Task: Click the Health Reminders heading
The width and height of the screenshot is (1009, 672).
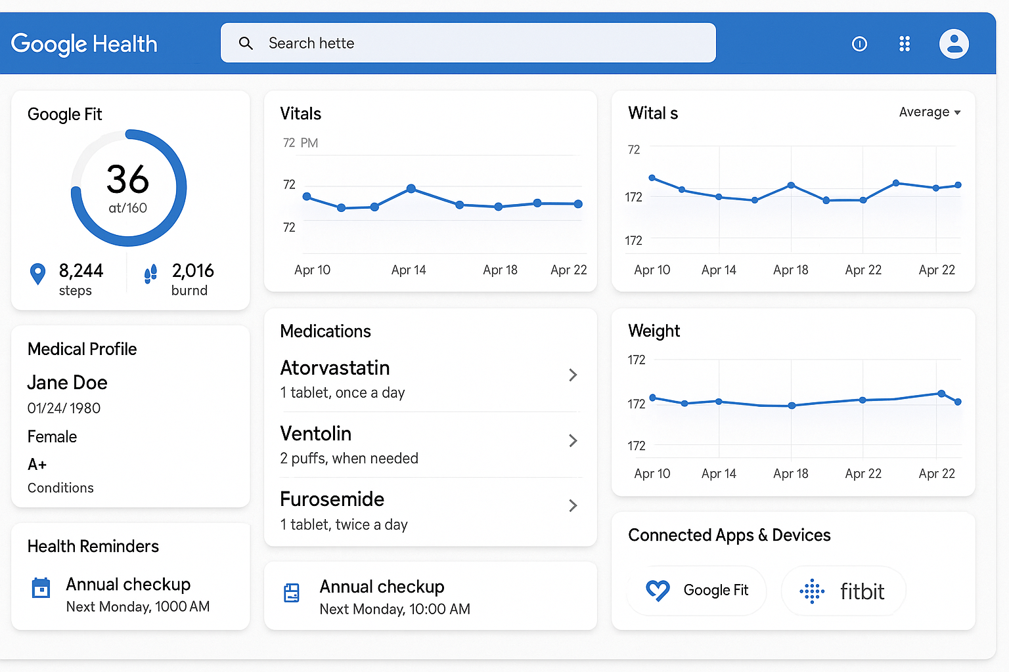Action: pyautogui.click(x=93, y=546)
